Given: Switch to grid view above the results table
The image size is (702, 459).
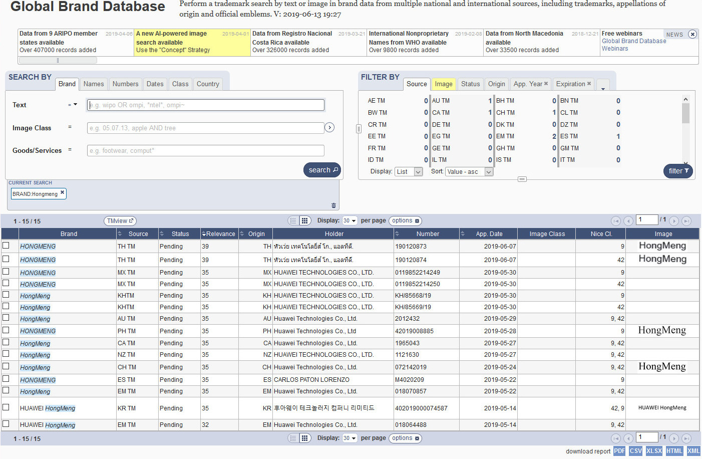Looking at the screenshot, I should click(304, 220).
